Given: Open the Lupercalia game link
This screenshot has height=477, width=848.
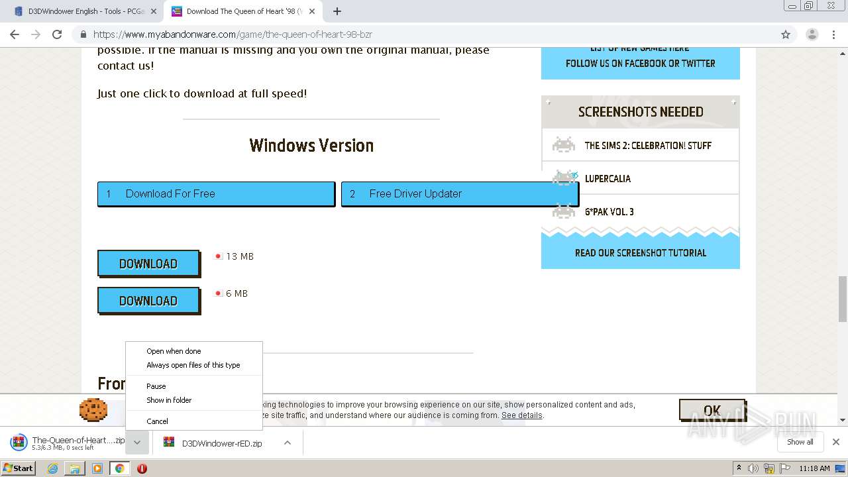Looking at the screenshot, I should click(x=608, y=179).
